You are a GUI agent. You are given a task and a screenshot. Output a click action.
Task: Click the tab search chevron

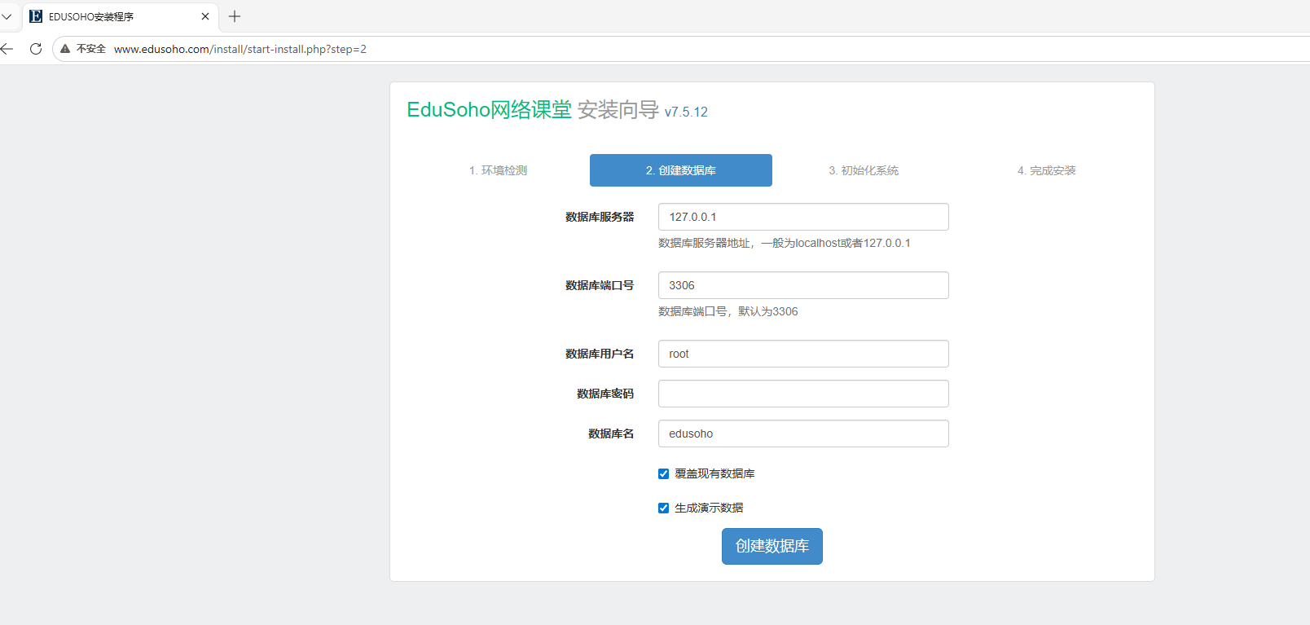pyautogui.click(x=7, y=16)
